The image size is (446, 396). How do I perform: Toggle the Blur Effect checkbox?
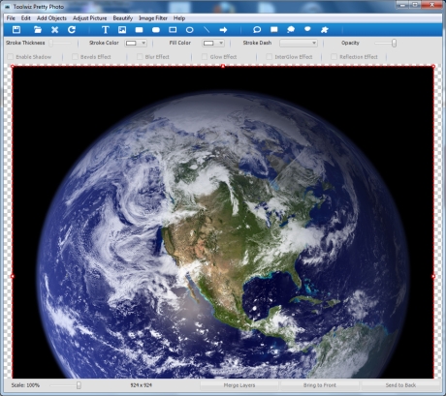point(140,57)
